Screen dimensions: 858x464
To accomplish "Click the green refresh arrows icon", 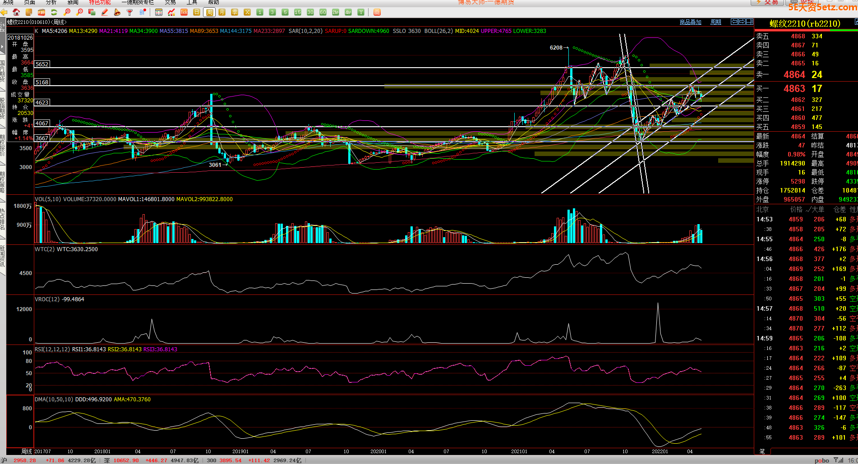I will (x=54, y=12).
